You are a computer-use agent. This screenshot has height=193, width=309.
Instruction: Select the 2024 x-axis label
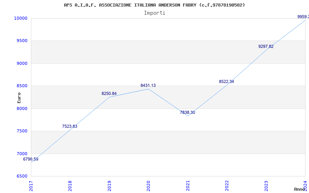tap(305, 185)
